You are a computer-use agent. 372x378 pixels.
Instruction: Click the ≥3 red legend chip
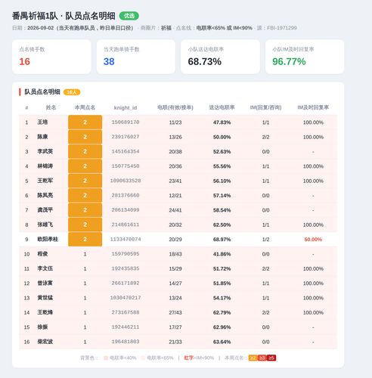pos(262,358)
